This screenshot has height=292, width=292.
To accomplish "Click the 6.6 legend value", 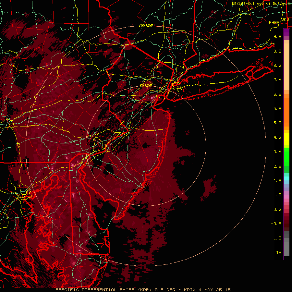I will [277, 94].
